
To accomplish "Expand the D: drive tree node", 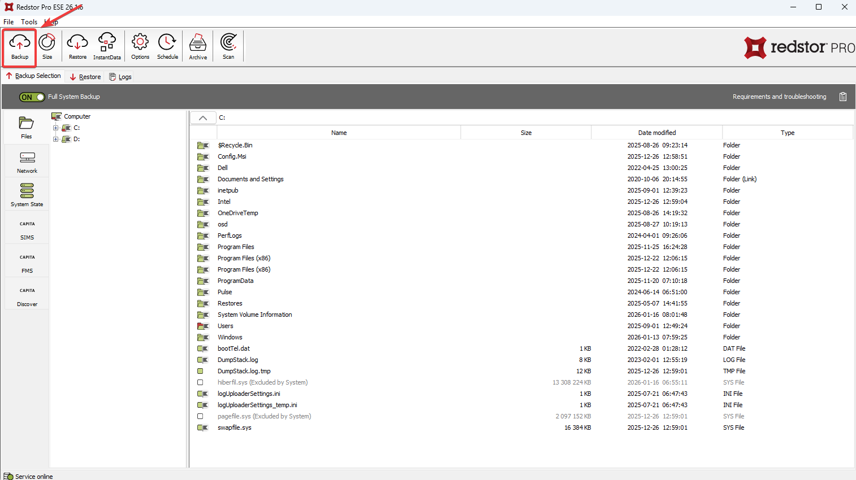I will point(55,139).
